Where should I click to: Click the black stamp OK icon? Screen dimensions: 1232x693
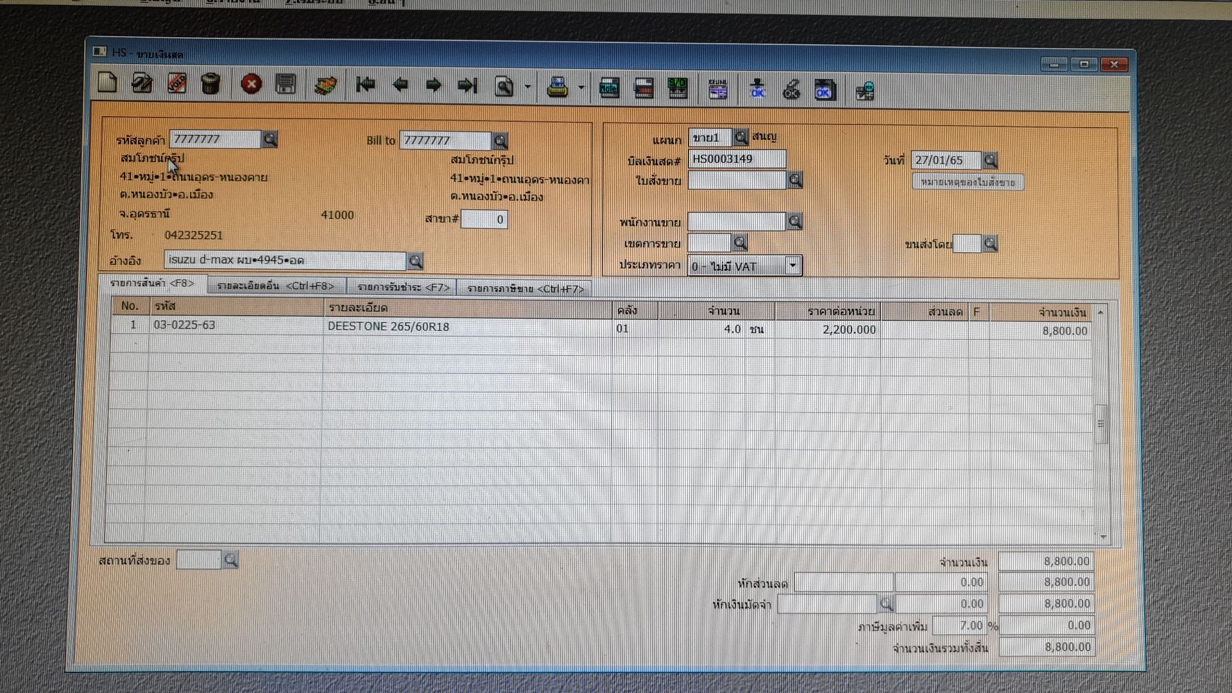pos(791,90)
